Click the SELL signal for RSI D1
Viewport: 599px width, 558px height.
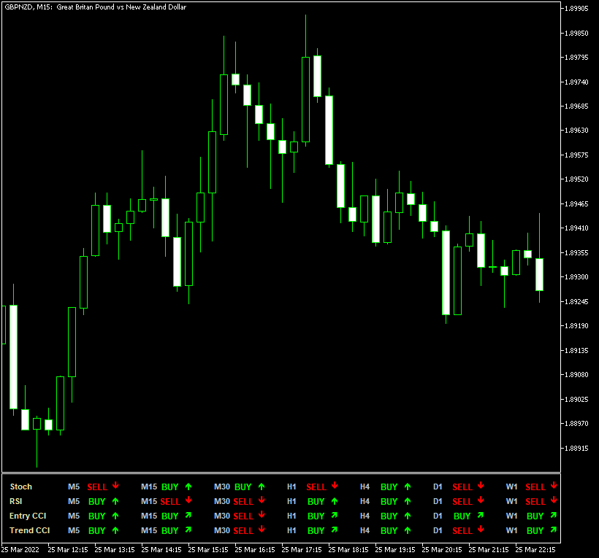[462, 501]
